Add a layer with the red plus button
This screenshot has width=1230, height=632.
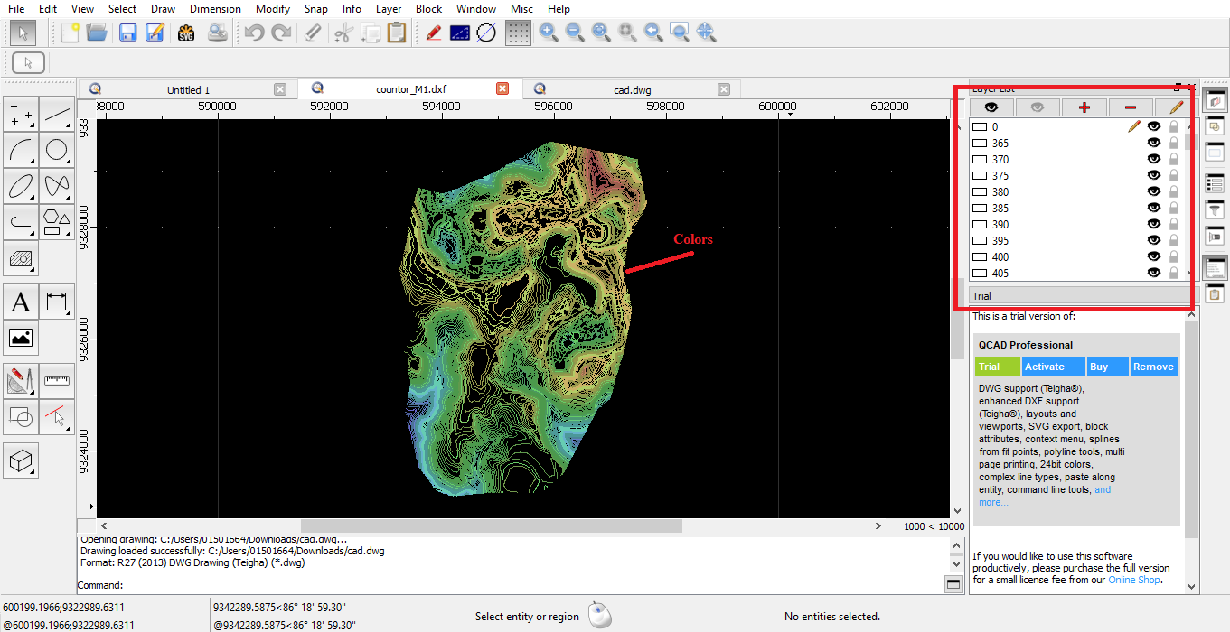point(1084,107)
